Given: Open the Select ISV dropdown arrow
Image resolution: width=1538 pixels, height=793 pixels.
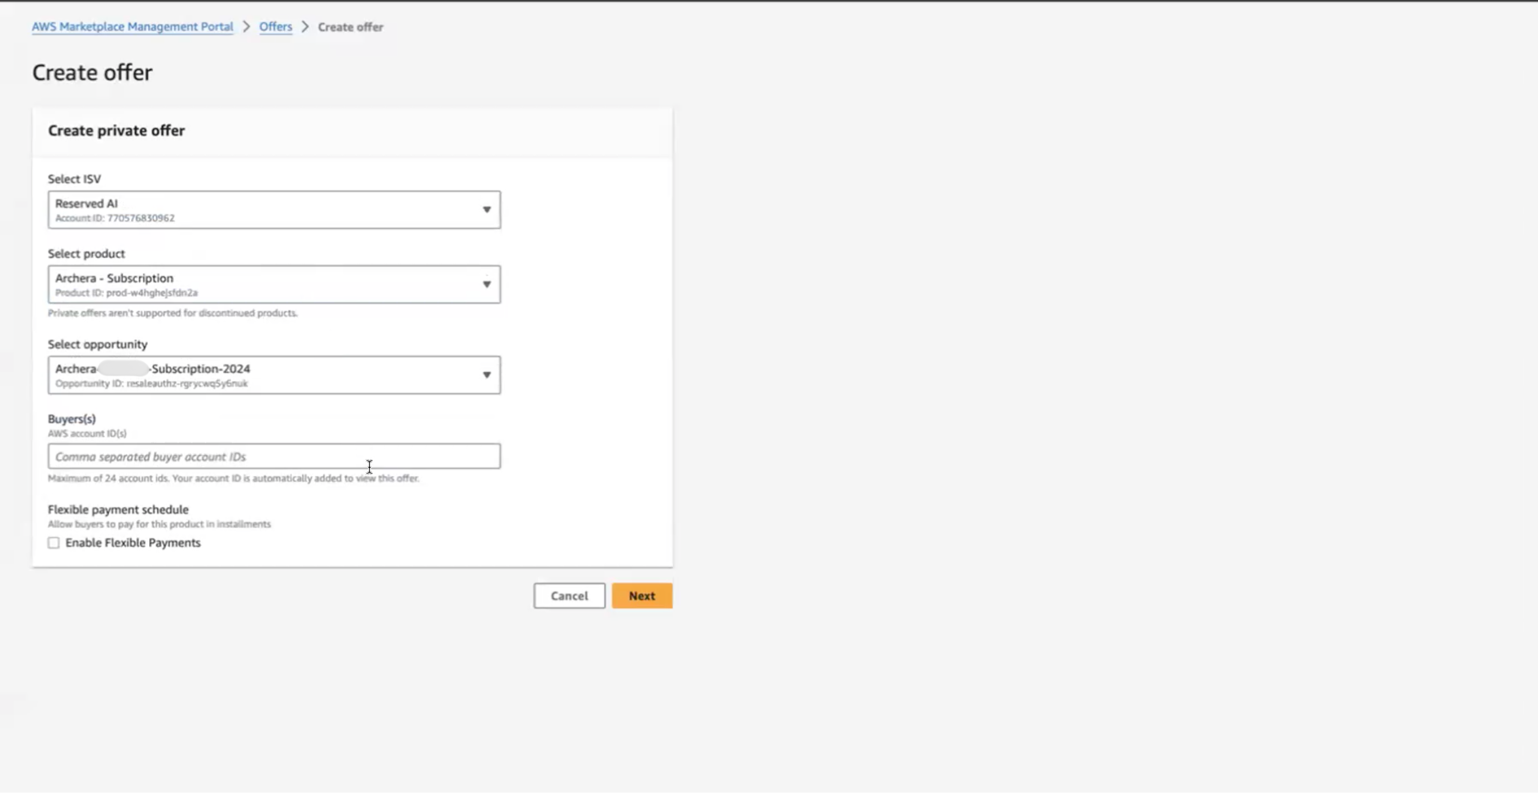Looking at the screenshot, I should [x=487, y=209].
